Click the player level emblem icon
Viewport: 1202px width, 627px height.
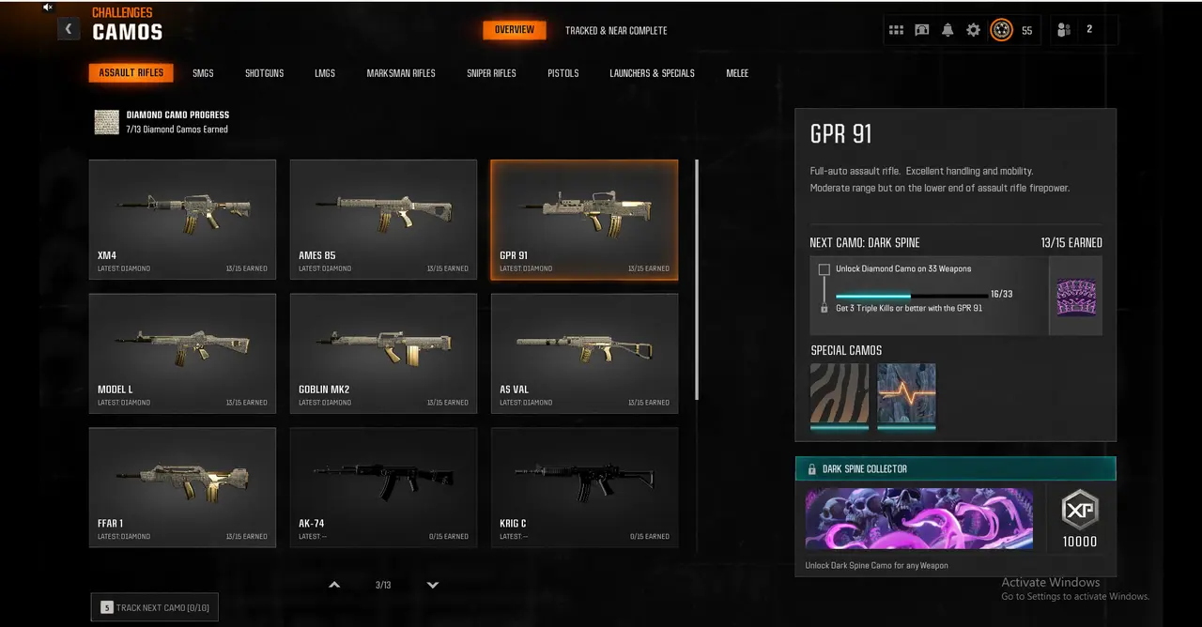click(x=1001, y=30)
